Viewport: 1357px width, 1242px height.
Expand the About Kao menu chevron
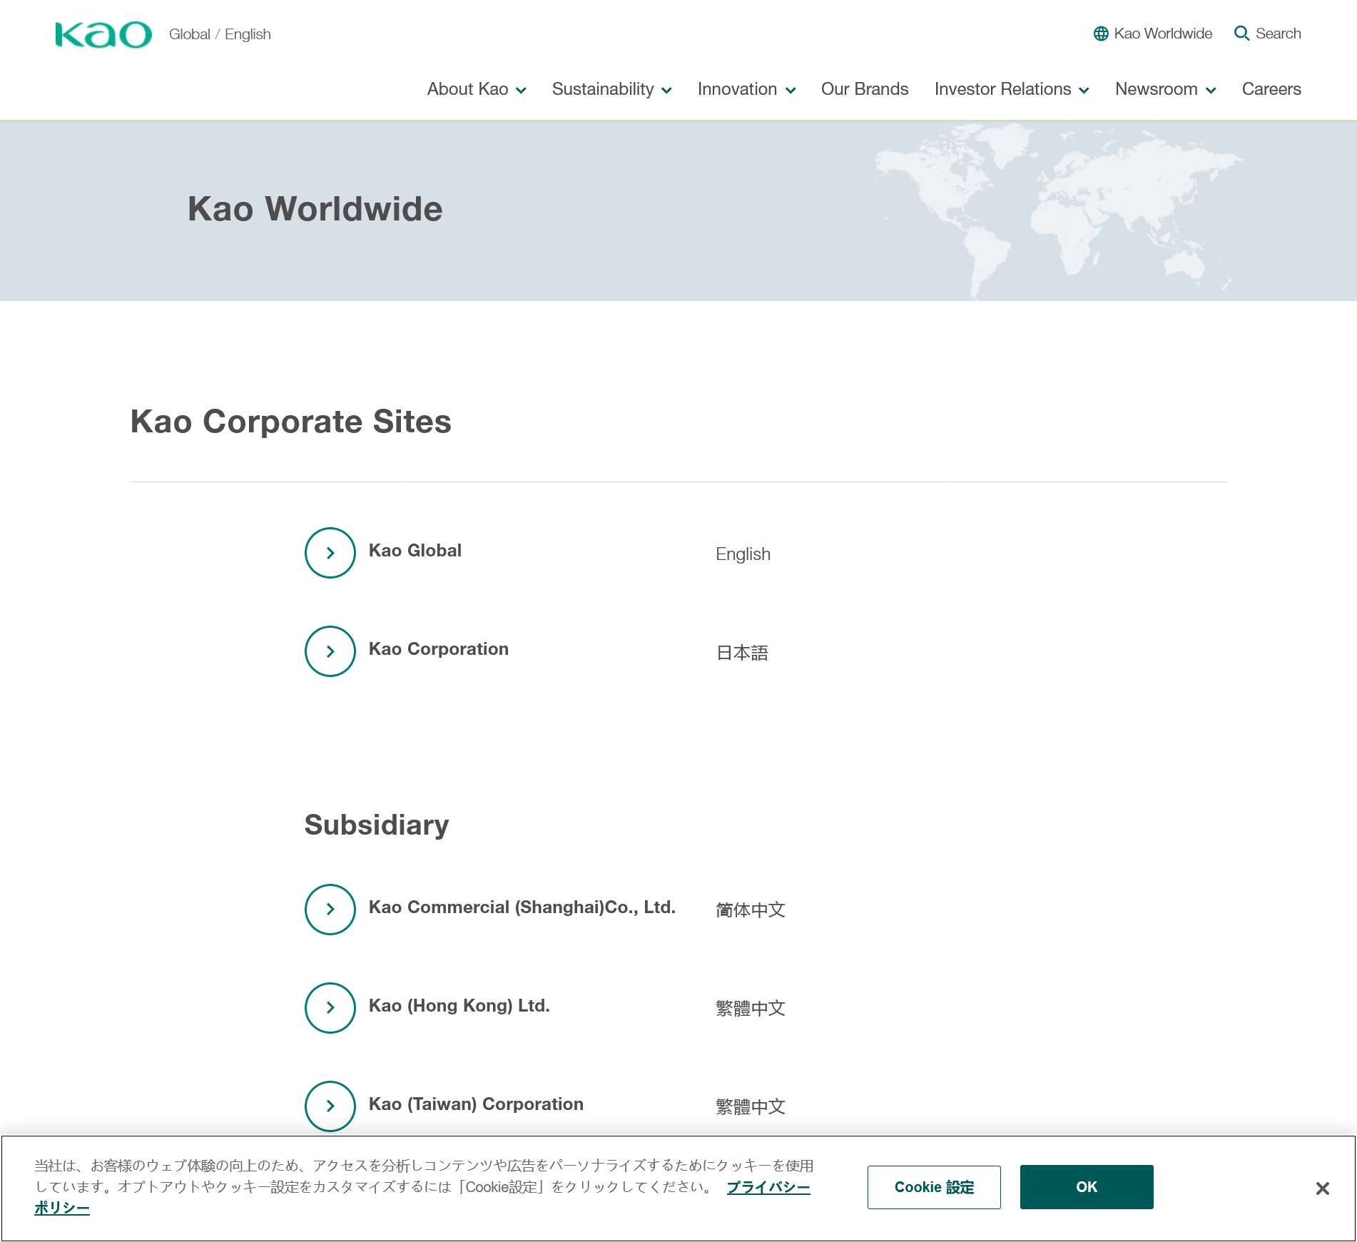(521, 91)
